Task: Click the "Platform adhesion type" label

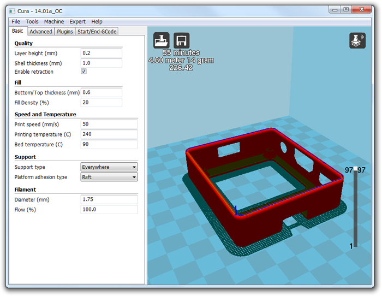Action: pyautogui.click(x=41, y=177)
